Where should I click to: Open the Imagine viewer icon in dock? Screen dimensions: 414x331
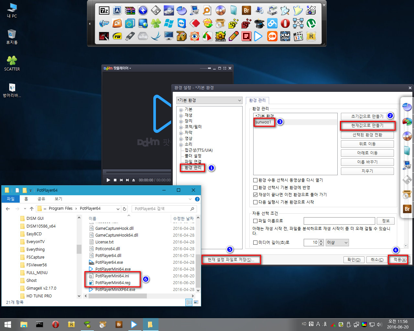click(x=221, y=36)
